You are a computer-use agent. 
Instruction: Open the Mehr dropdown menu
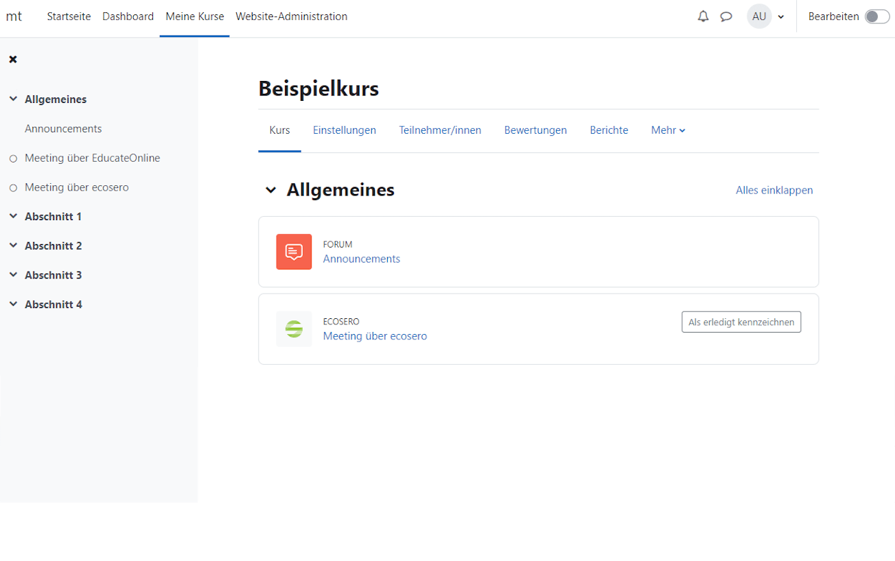coord(666,130)
